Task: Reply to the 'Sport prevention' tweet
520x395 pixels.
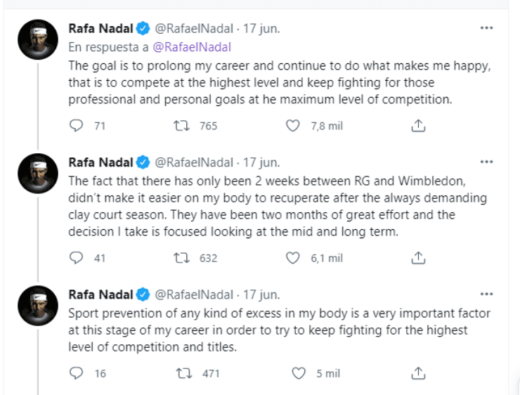Action: tap(77, 373)
